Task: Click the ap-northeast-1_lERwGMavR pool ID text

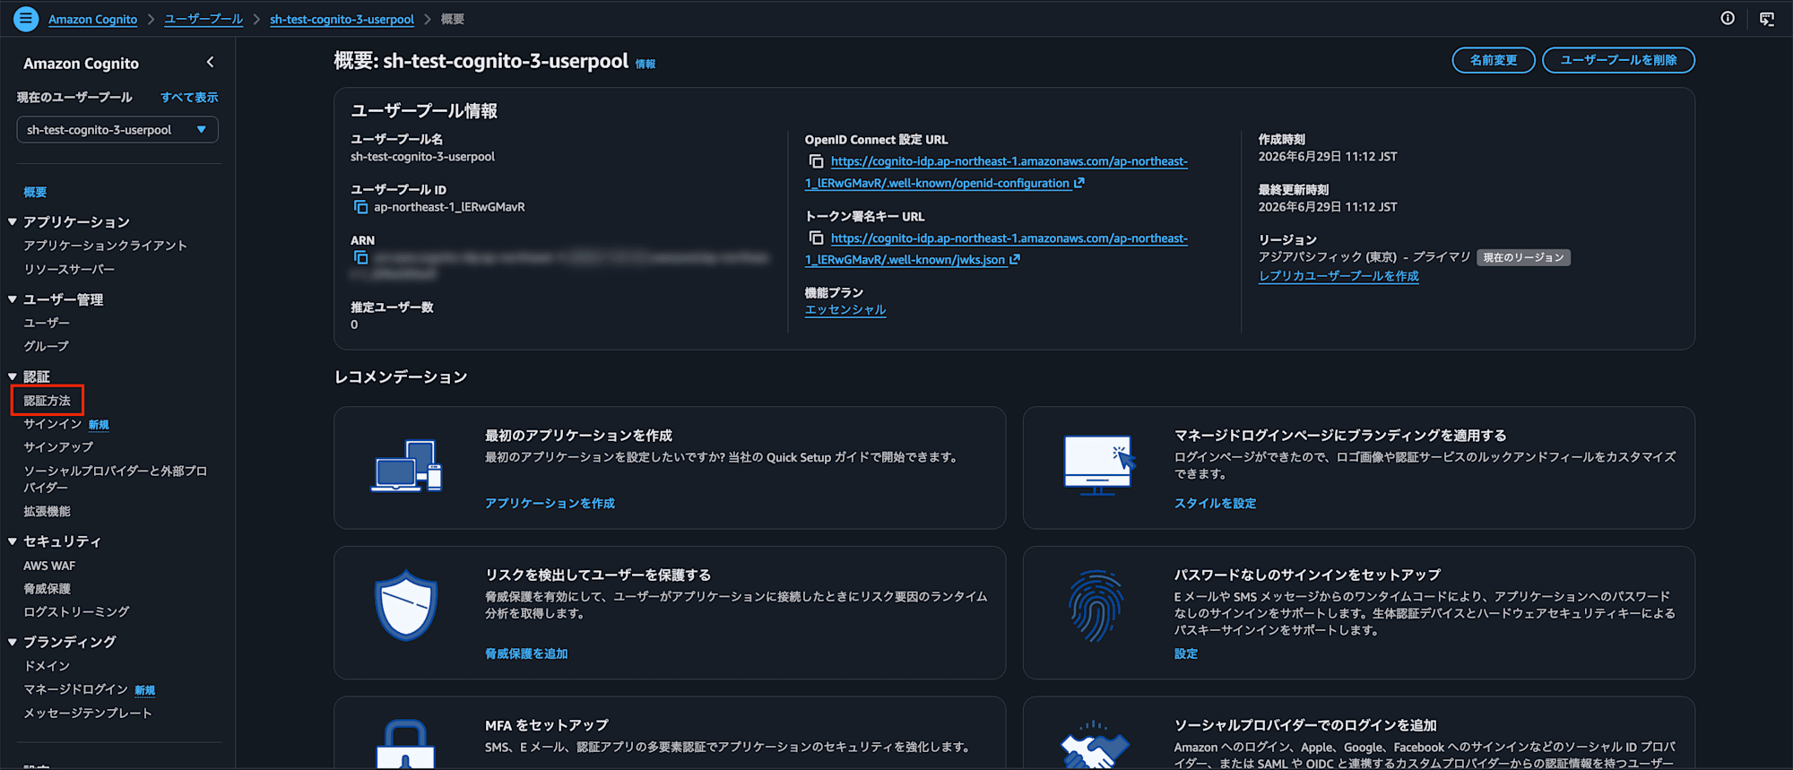Action: coord(449,207)
